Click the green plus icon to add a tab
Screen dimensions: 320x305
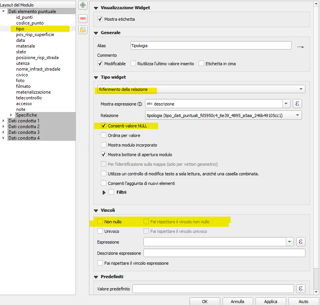click(82, 5)
